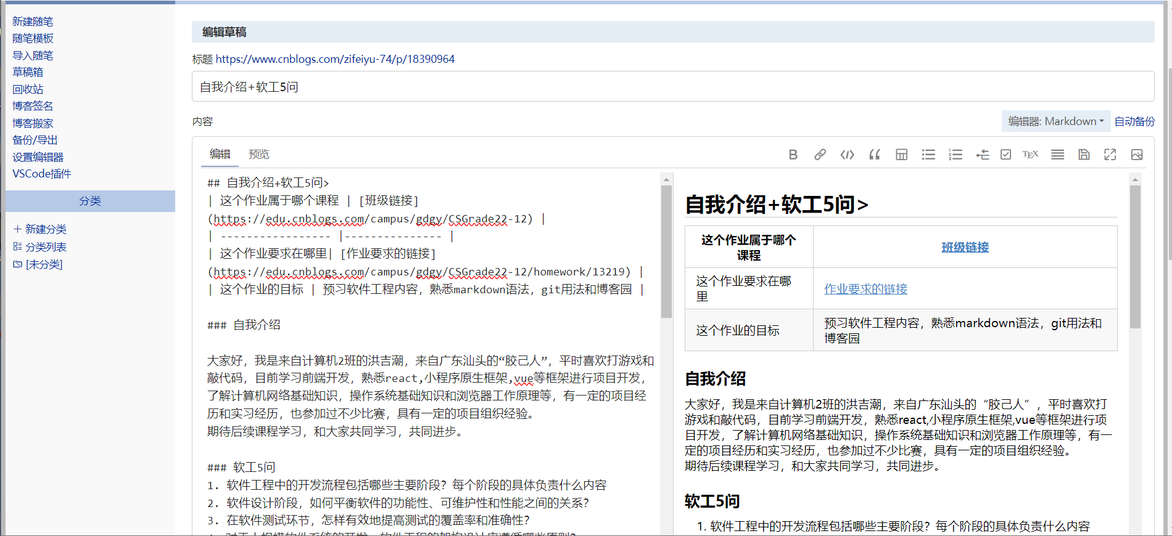Open 回收站 in sidebar
Viewport: 1172px width, 536px height.
pyautogui.click(x=28, y=89)
